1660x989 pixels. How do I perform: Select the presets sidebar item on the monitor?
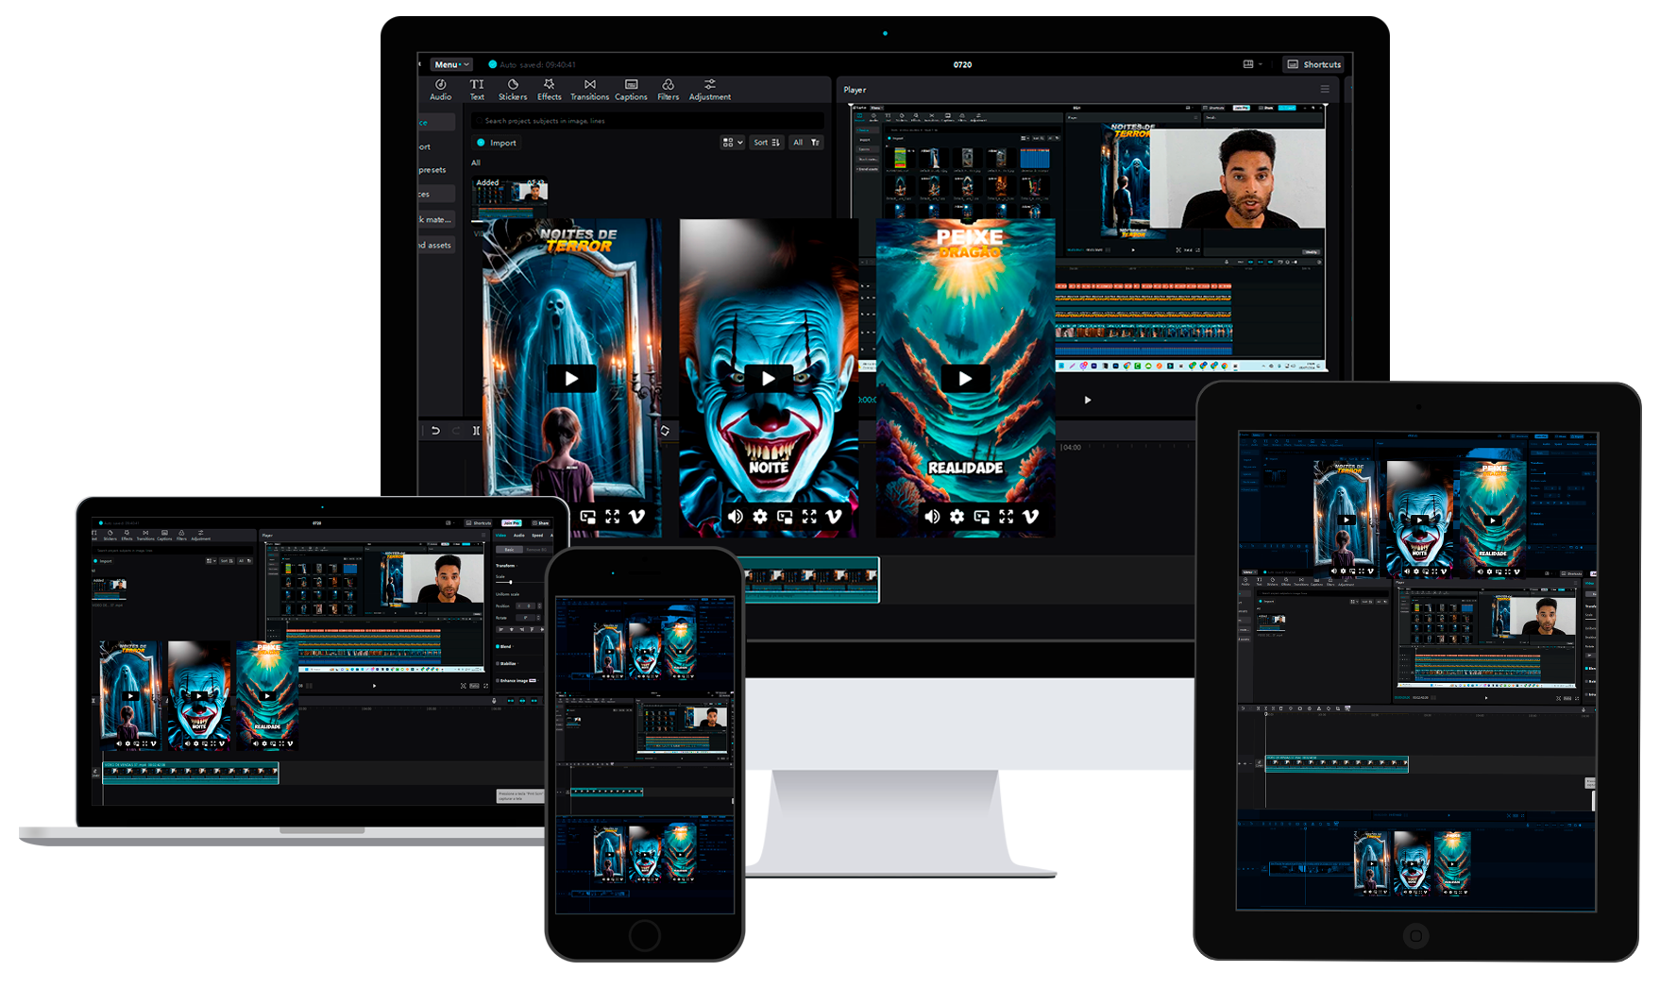pos(432,170)
